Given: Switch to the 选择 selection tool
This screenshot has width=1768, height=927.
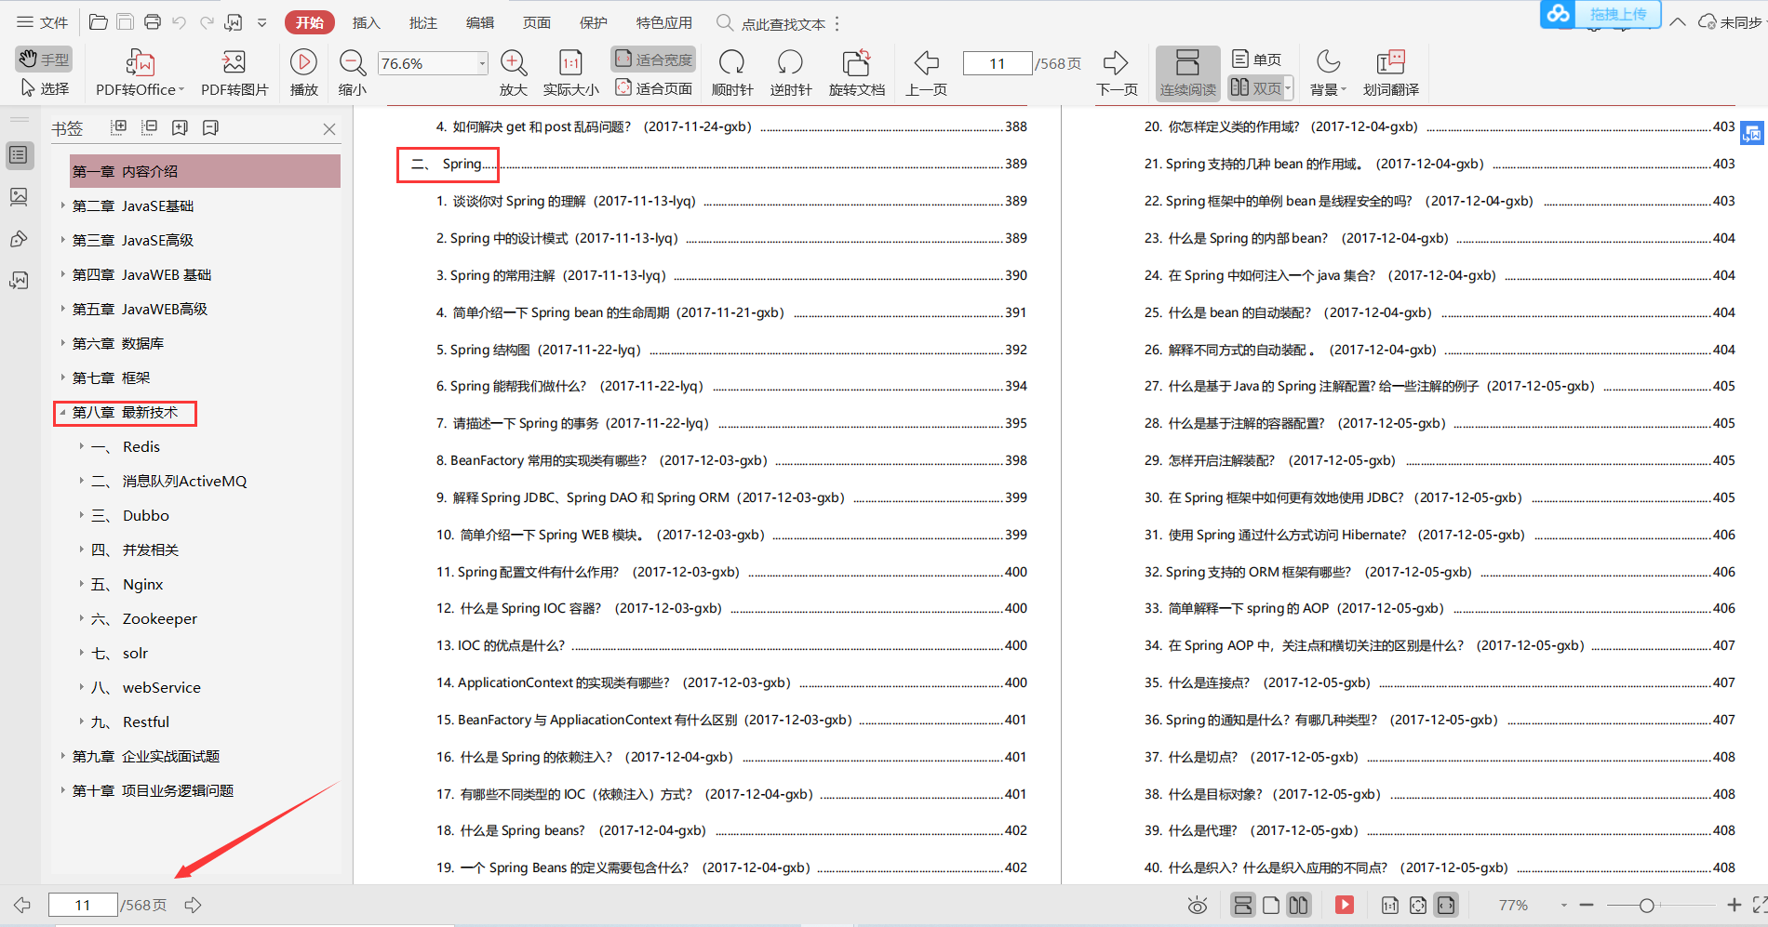Looking at the screenshot, I should click(x=44, y=88).
